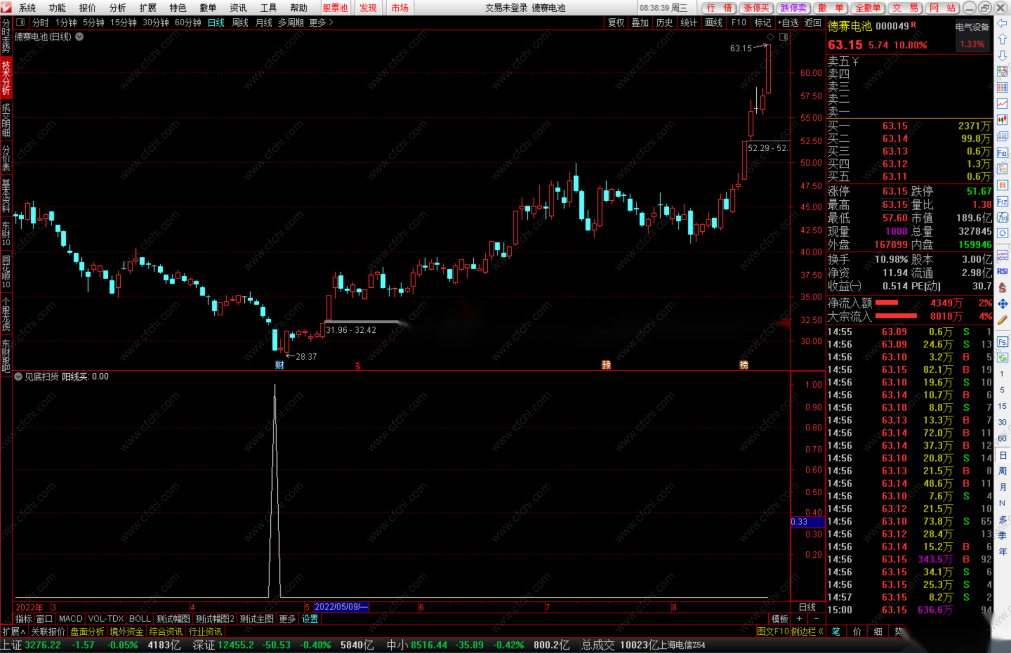Image resolution: width=1011 pixels, height=653 pixels.
Task: Toggle the 见底扫货 indicator circle button
Action: click(18, 376)
